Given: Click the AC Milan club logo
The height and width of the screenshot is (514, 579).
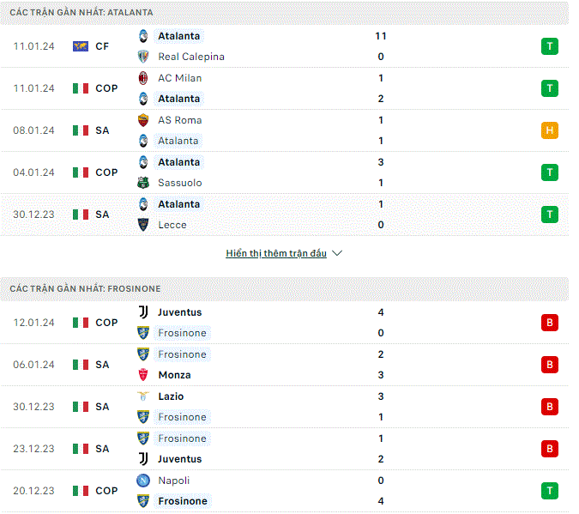Looking at the screenshot, I should click(143, 78).
